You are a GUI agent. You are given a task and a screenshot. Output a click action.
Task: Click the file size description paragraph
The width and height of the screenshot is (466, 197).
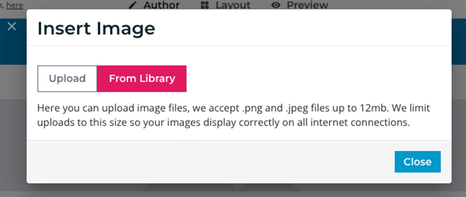233,115
